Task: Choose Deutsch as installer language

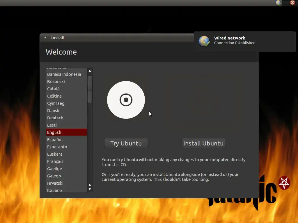Action: (66, 118)
